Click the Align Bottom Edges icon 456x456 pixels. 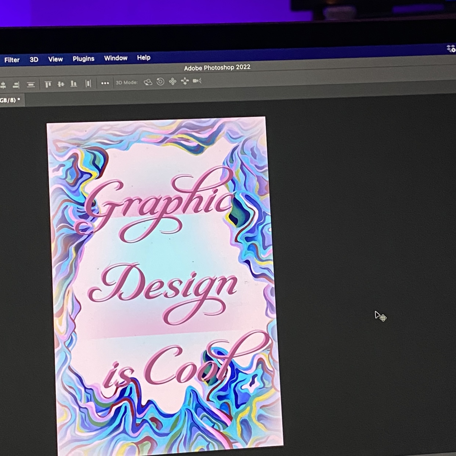[x=74, y=84]
